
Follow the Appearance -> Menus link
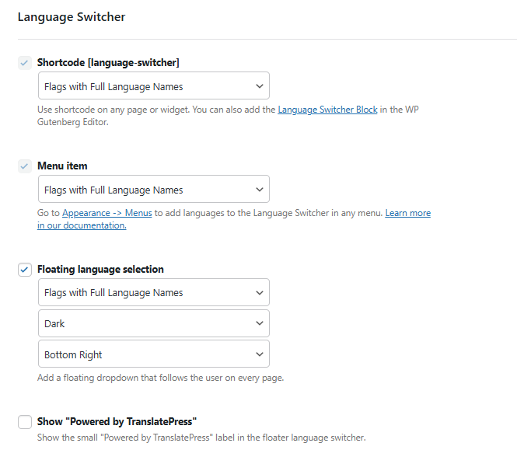point(108,213)
